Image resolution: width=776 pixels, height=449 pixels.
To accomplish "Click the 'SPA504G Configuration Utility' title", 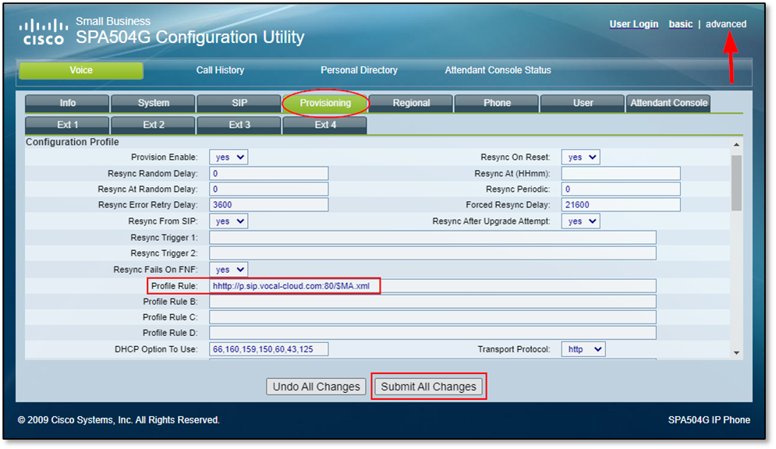I will tap(190, 37).
